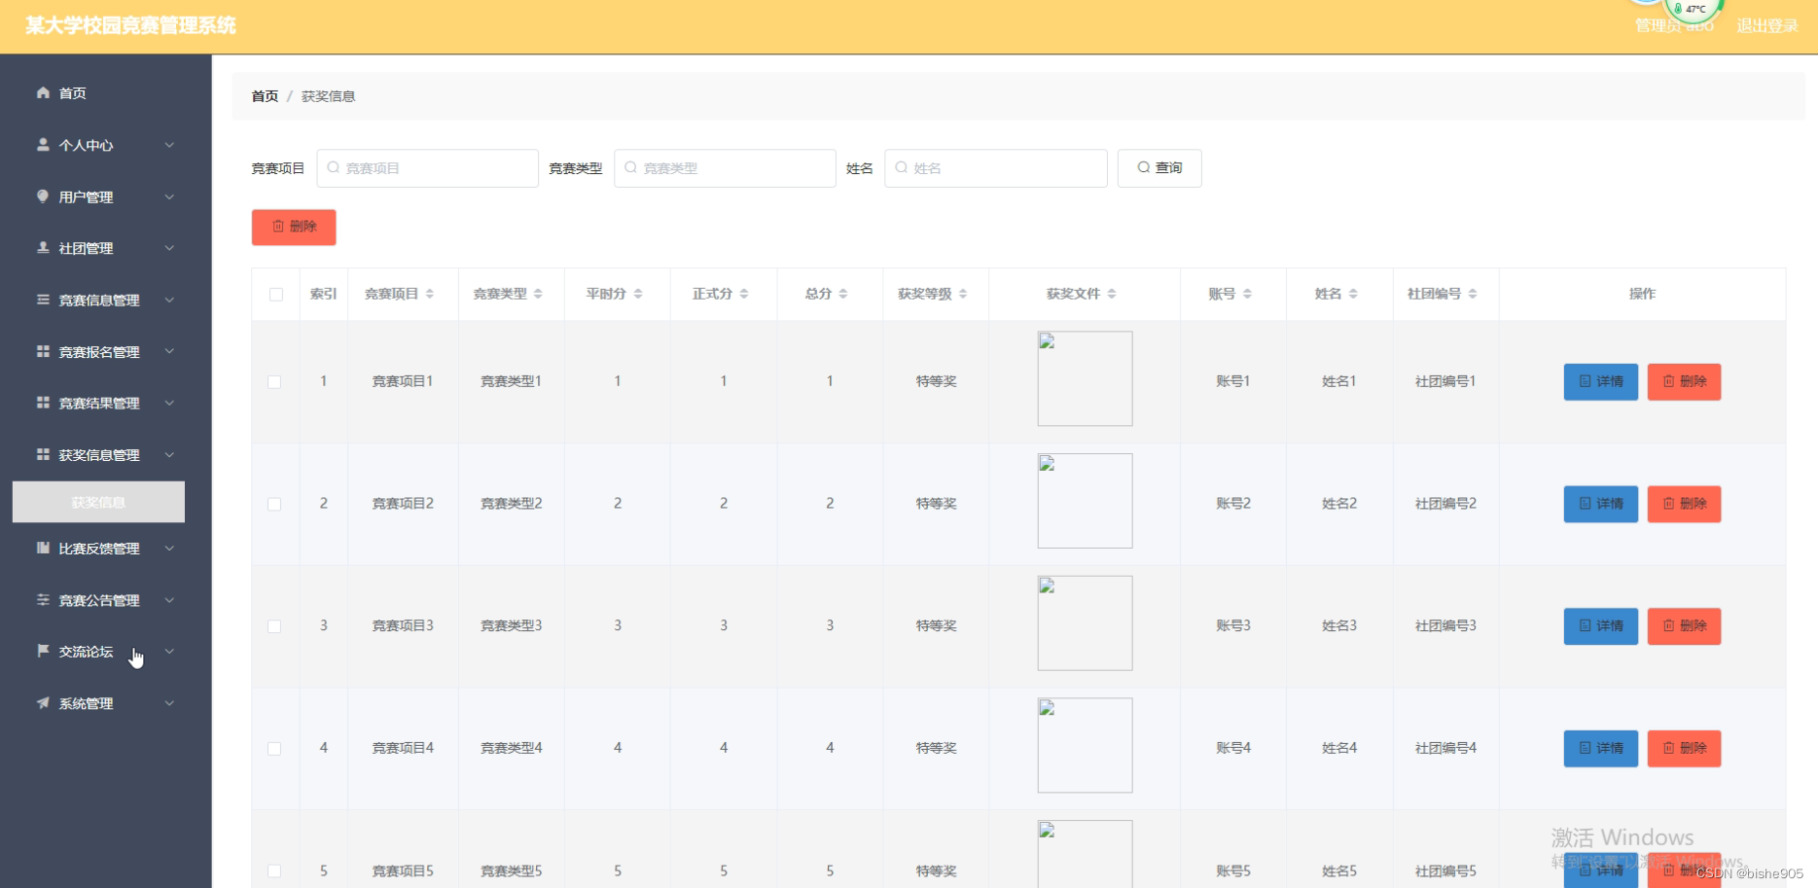1818x888 pixels.
Task: Check the box for row 竞赛项目3
Action: (275, 626)
